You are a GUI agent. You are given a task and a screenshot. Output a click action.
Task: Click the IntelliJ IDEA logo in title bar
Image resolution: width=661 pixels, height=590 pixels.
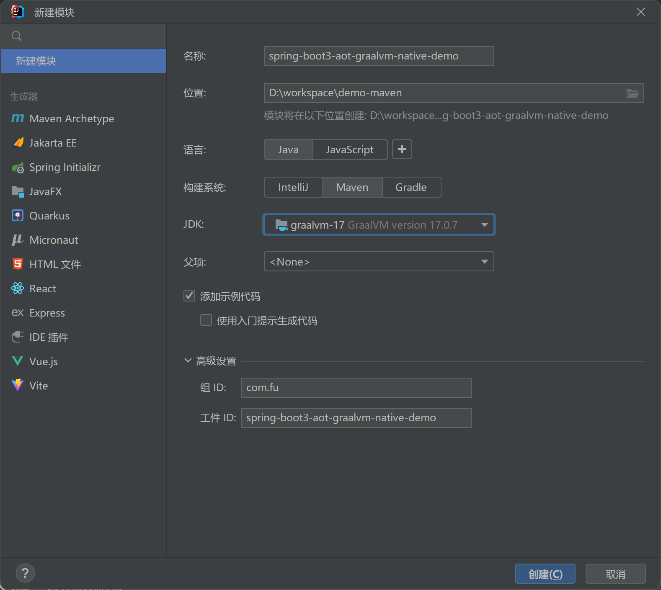tap(18, 12)
